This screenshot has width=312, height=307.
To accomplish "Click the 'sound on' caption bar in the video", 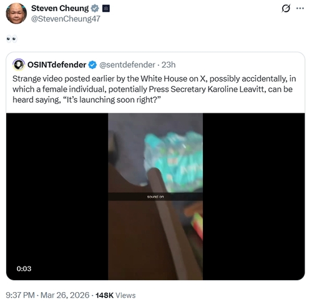I will pos(155,197).
